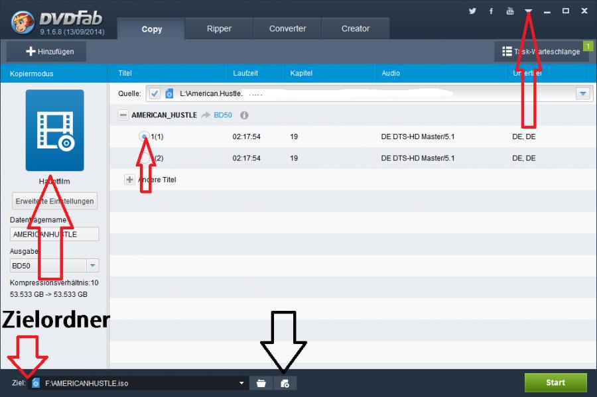This screenshot has height=397, width=597.
Task: Switch to the Ripper tab
Action: coord(219,28)
